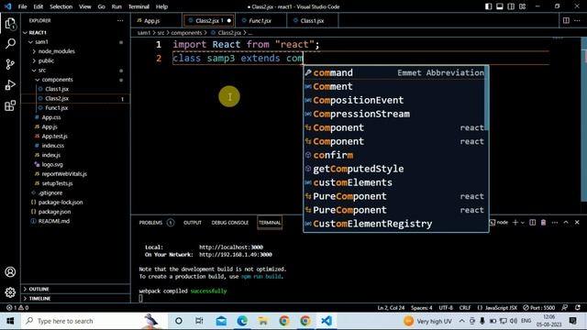The image size is (587, 330).
Task: Toggle the bottom panel layout icon
Action: [500, 6]
